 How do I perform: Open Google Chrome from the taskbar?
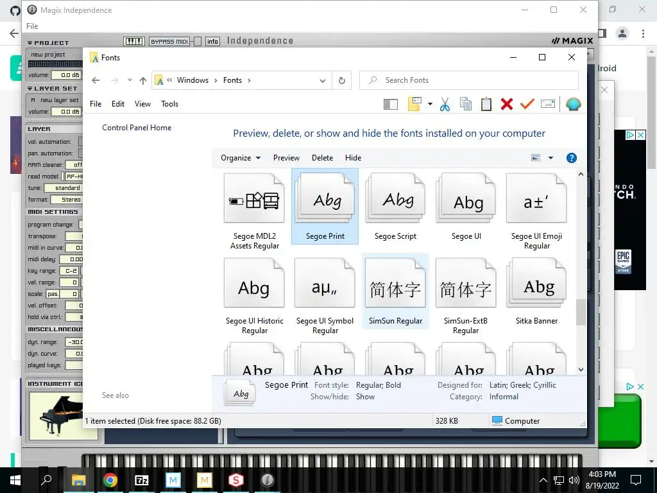(110, 480)
